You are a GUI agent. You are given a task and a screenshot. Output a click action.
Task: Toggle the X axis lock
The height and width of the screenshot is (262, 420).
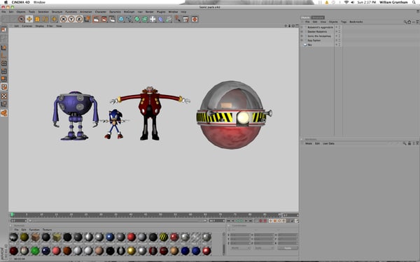click(x=64, y=19)
